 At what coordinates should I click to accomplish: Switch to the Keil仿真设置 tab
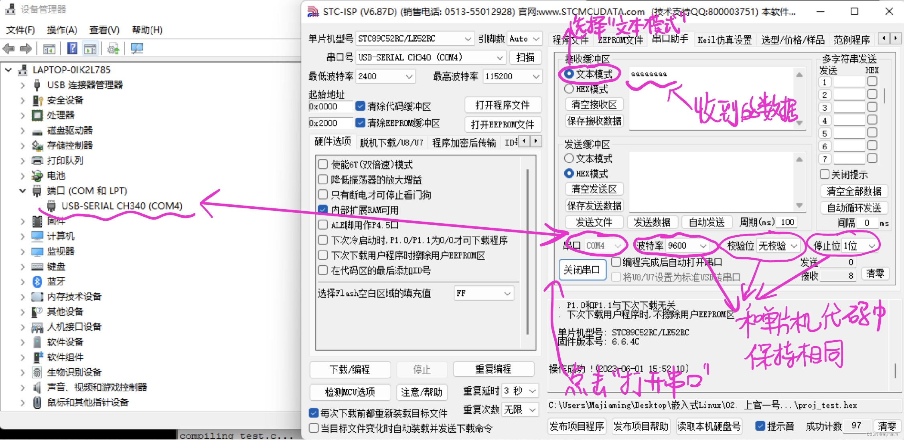pyautogui.click(x=724, y=40)
